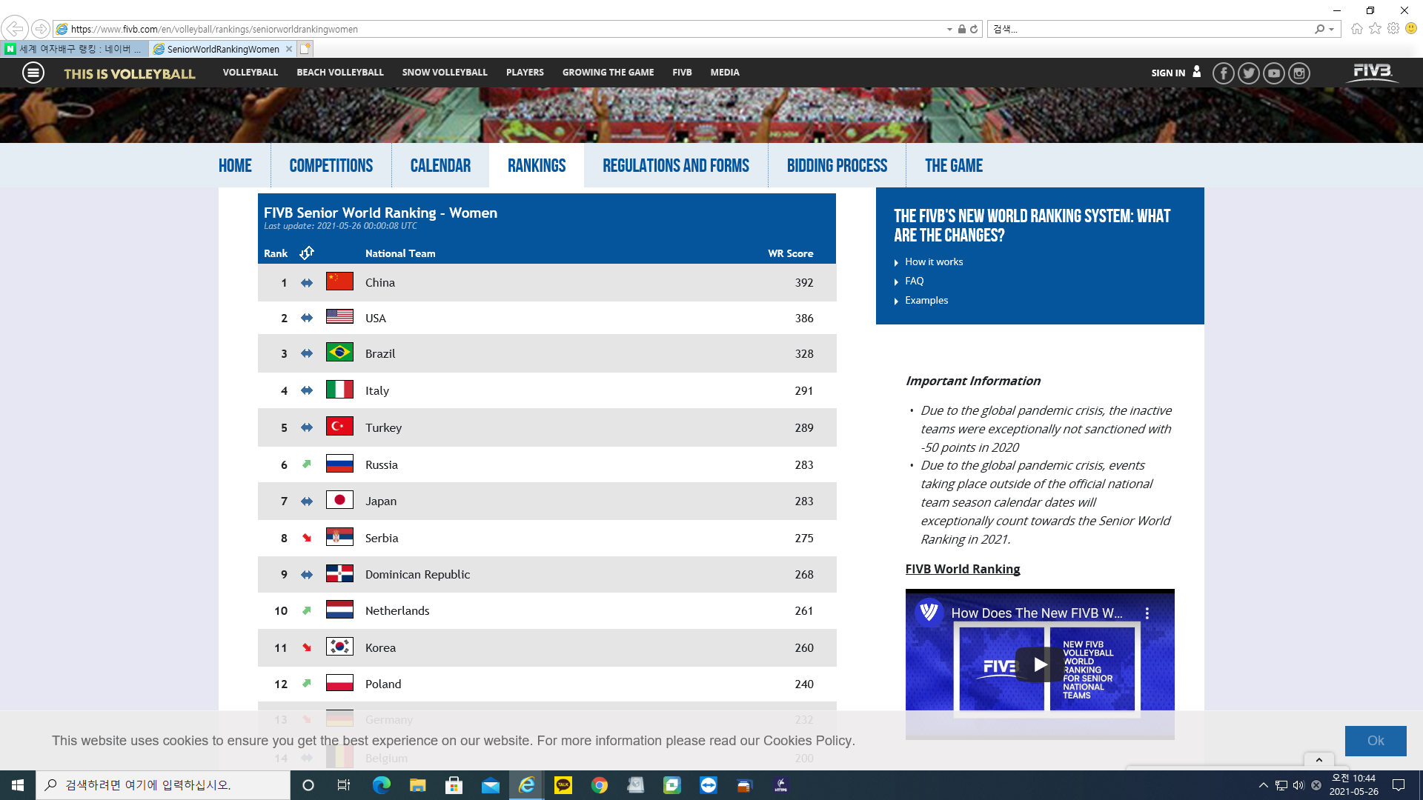Expand the chevron above Ok button
Viewport: 1423px width, 800px height.
[x=1319, y=759]
